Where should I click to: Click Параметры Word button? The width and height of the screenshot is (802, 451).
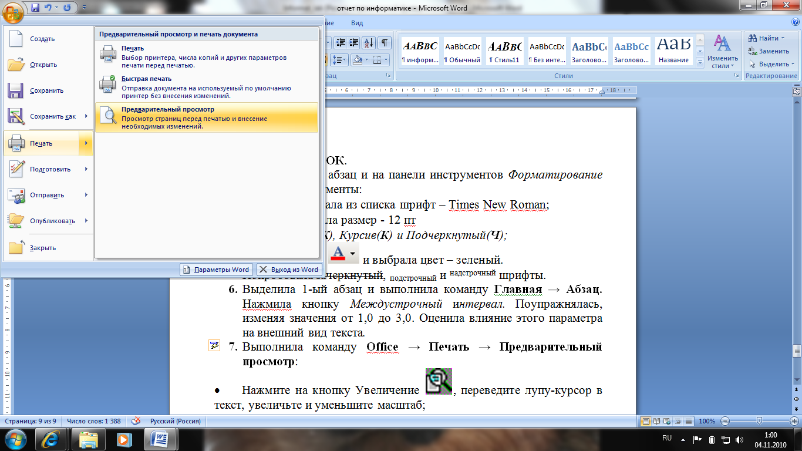(217, 270)
